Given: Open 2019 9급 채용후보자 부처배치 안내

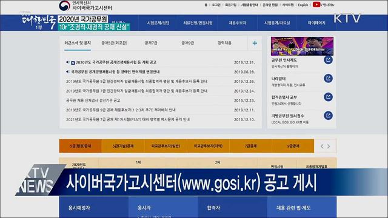Looking at the screenshot, I should point(121,110).
